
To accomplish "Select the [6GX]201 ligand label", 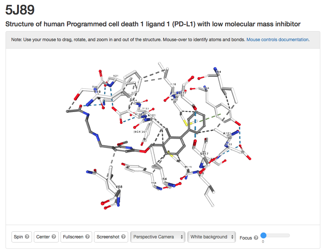I will (140, 132).
